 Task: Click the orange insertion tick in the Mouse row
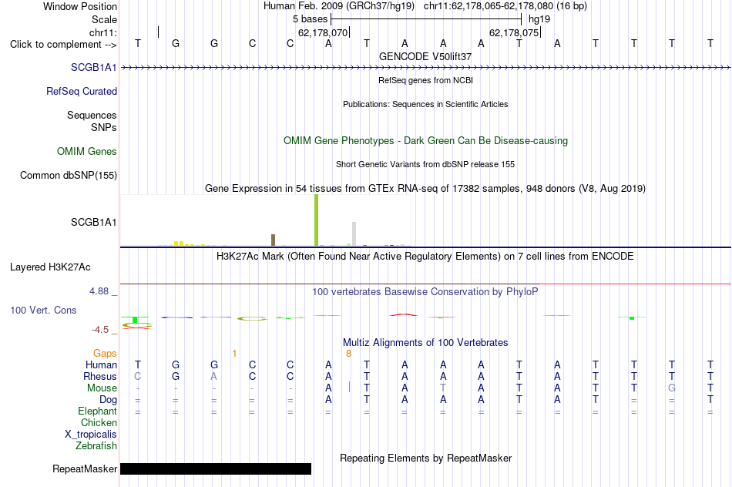pos(349,387)
